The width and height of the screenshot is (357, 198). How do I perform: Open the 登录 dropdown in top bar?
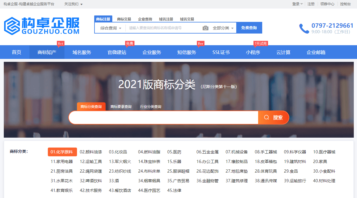click(x=297, y=4)
